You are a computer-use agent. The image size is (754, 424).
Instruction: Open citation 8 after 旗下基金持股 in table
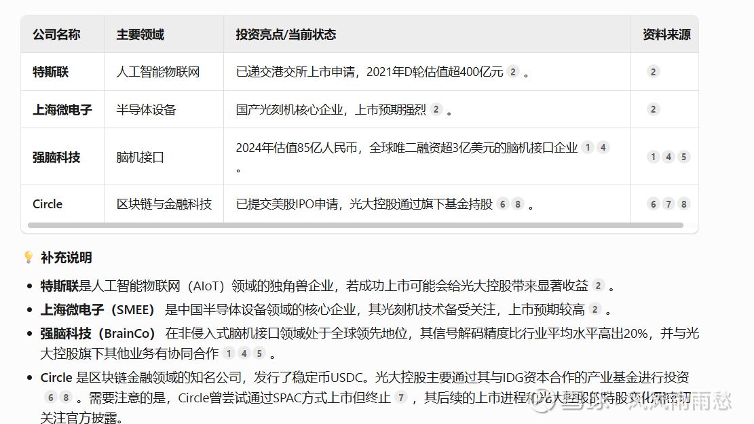[518, 204]
